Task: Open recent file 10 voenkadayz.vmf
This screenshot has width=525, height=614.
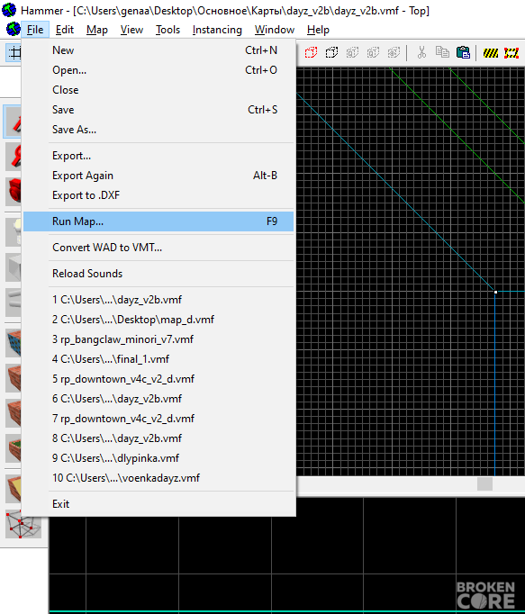Action: coord(158,478)
